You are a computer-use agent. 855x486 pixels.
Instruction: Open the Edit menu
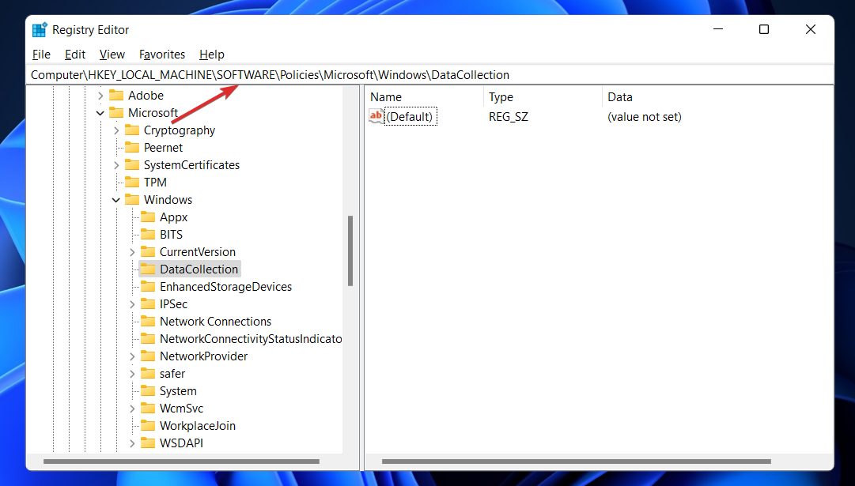click(x=74, y=55)
